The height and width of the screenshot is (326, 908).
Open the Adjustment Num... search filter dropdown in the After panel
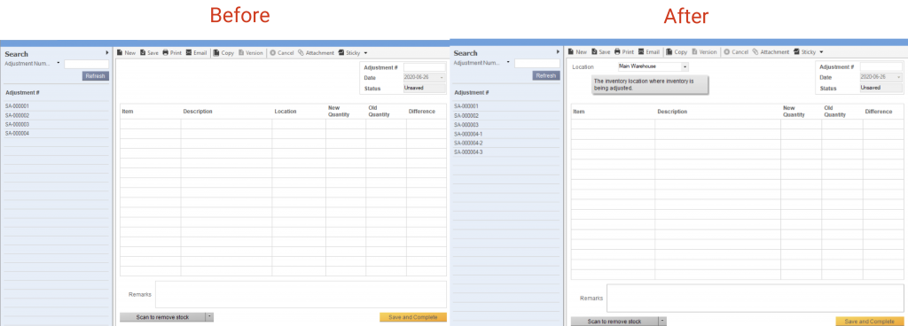pyautogui.click(x=508, y=62)
